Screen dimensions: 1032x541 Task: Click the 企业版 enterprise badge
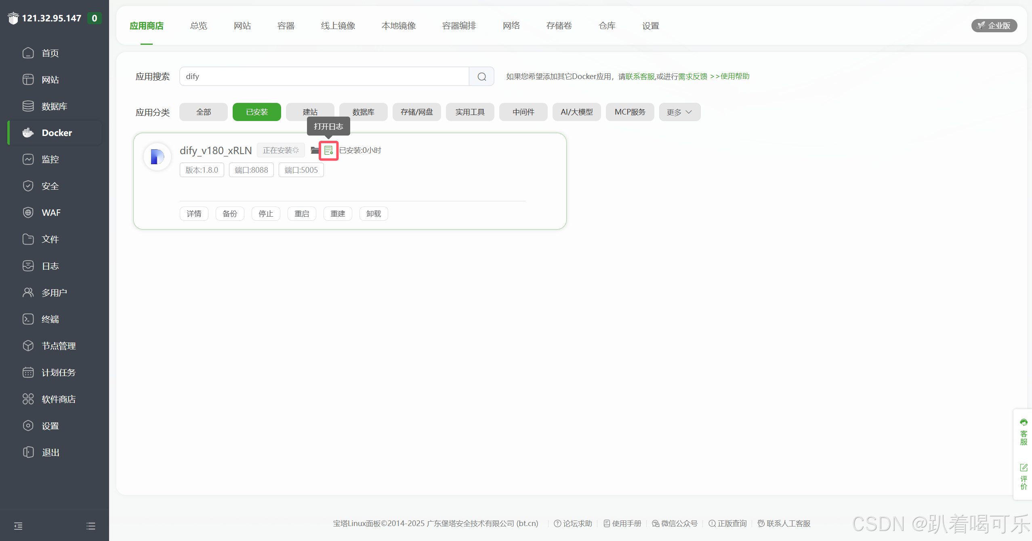point(994,25)
